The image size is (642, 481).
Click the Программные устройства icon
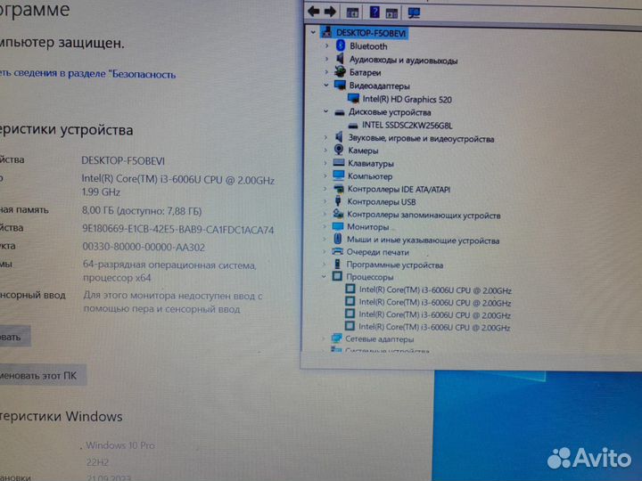[337, 264]
